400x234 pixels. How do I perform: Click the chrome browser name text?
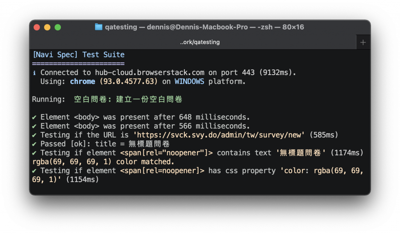point(82,81)
